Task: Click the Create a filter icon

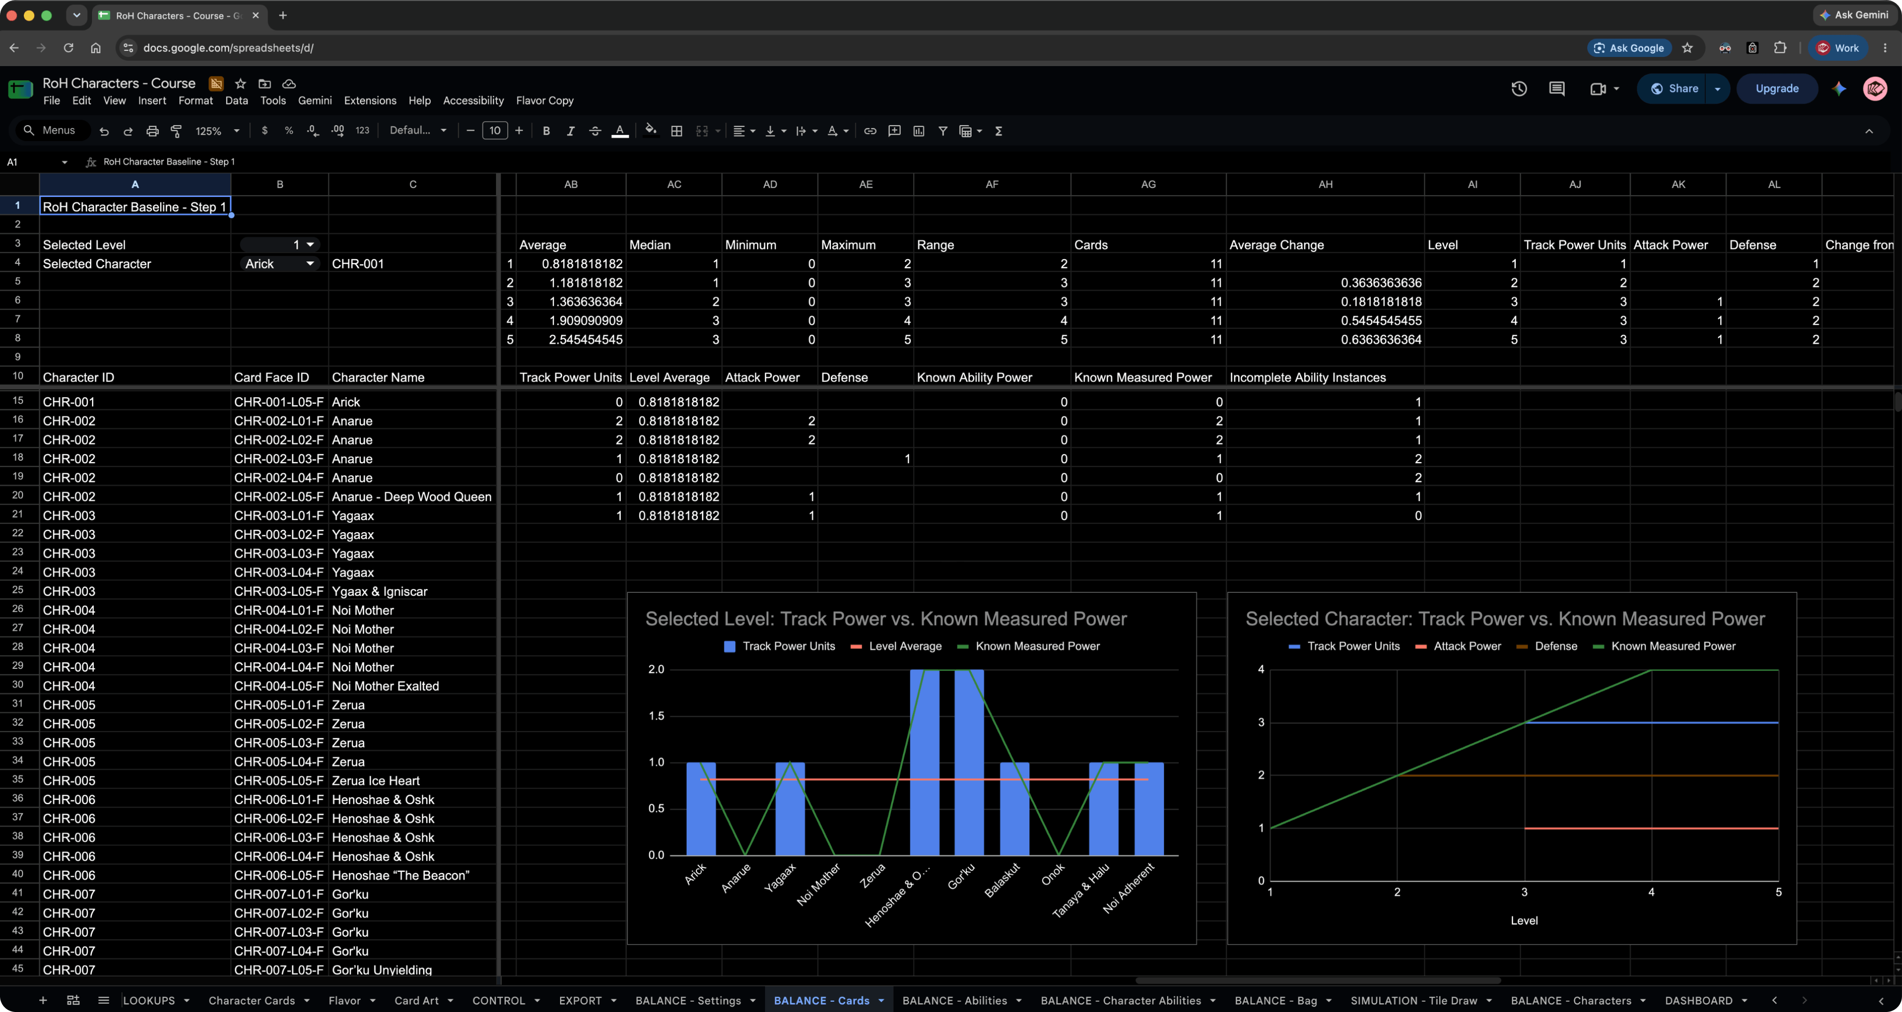Action: point(943,131)
